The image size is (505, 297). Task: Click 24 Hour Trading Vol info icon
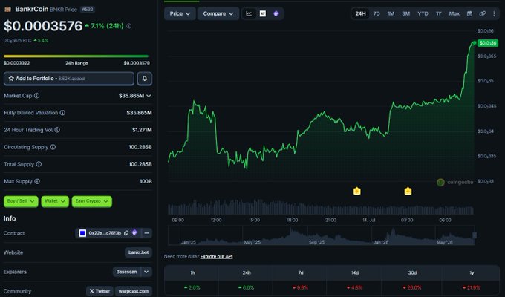[x=57, y=130]
